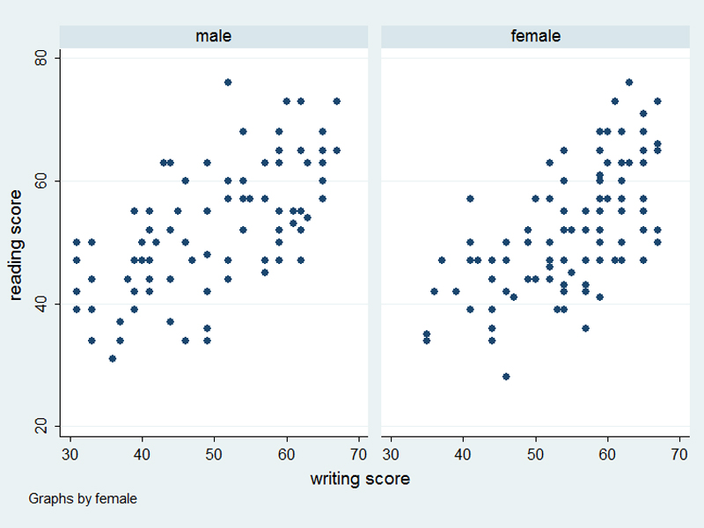Select the lowest data point in female panel

(x=506, y=377)
